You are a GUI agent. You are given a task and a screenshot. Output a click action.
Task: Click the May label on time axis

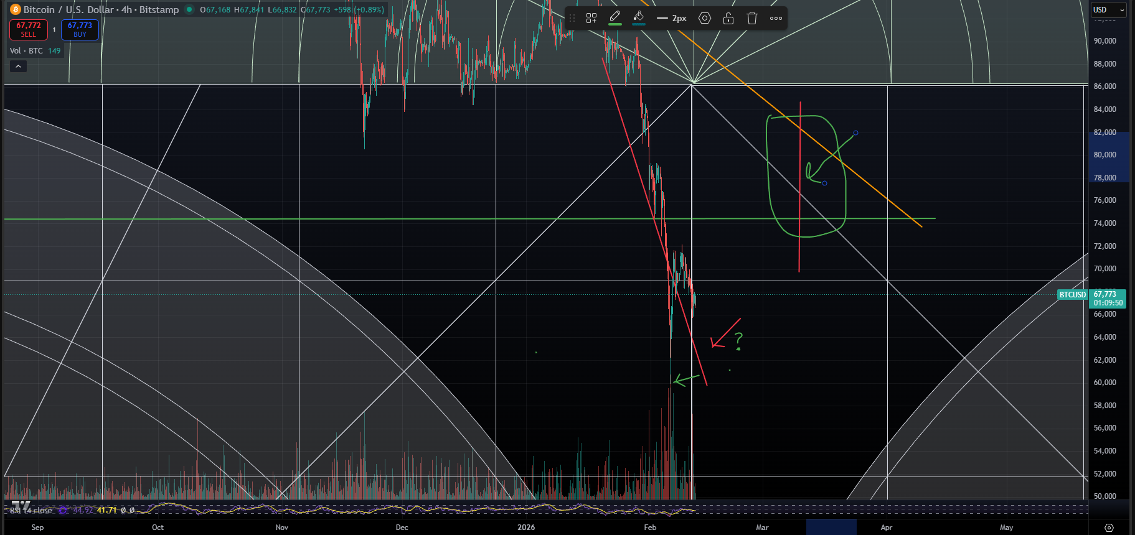(1007, 527)
